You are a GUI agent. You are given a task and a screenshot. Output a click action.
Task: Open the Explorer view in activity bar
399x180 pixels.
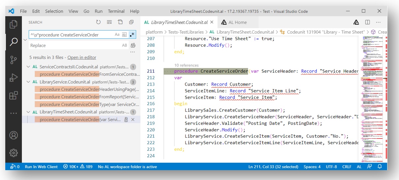point(14,24)
